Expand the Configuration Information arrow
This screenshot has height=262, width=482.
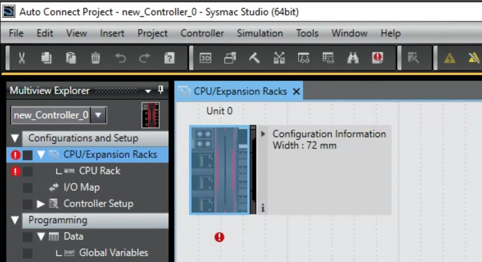click(x=263, y=134)
